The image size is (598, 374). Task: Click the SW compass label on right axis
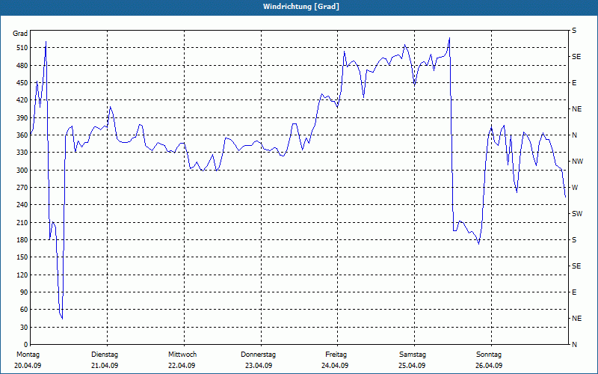click(x=577, y=214)
